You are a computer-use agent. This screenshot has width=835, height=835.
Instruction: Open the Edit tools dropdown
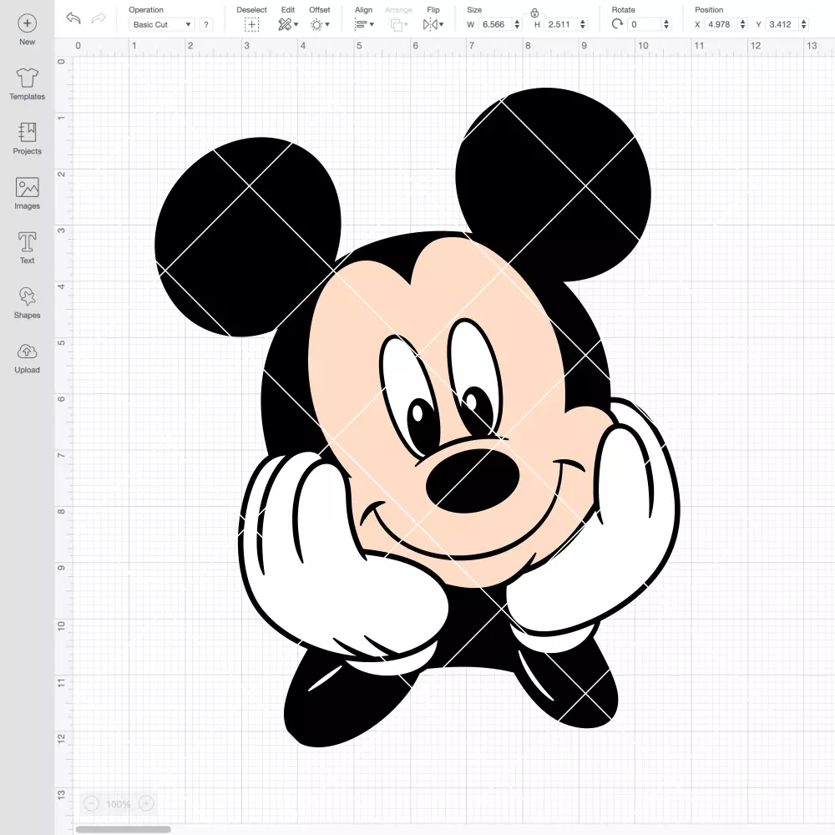point(288,24)
